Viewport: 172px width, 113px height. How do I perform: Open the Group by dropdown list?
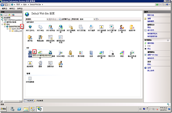[94, 19]
